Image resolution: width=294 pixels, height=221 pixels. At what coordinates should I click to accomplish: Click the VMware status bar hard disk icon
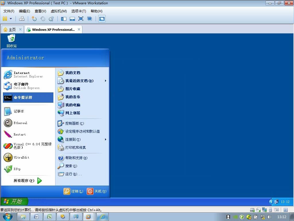[x=252, y=210]
